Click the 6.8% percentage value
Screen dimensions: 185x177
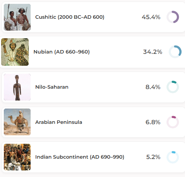(153, 122)
